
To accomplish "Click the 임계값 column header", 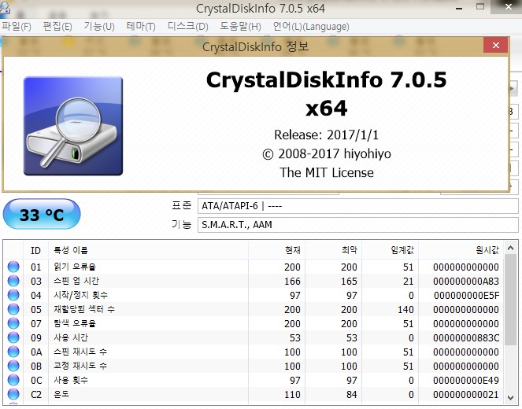I will coord(390,250).
